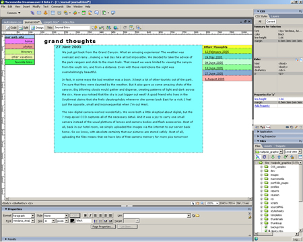Screen dimensions: 303x242
Task: Switch to Code view
Action: pos(11,28)
